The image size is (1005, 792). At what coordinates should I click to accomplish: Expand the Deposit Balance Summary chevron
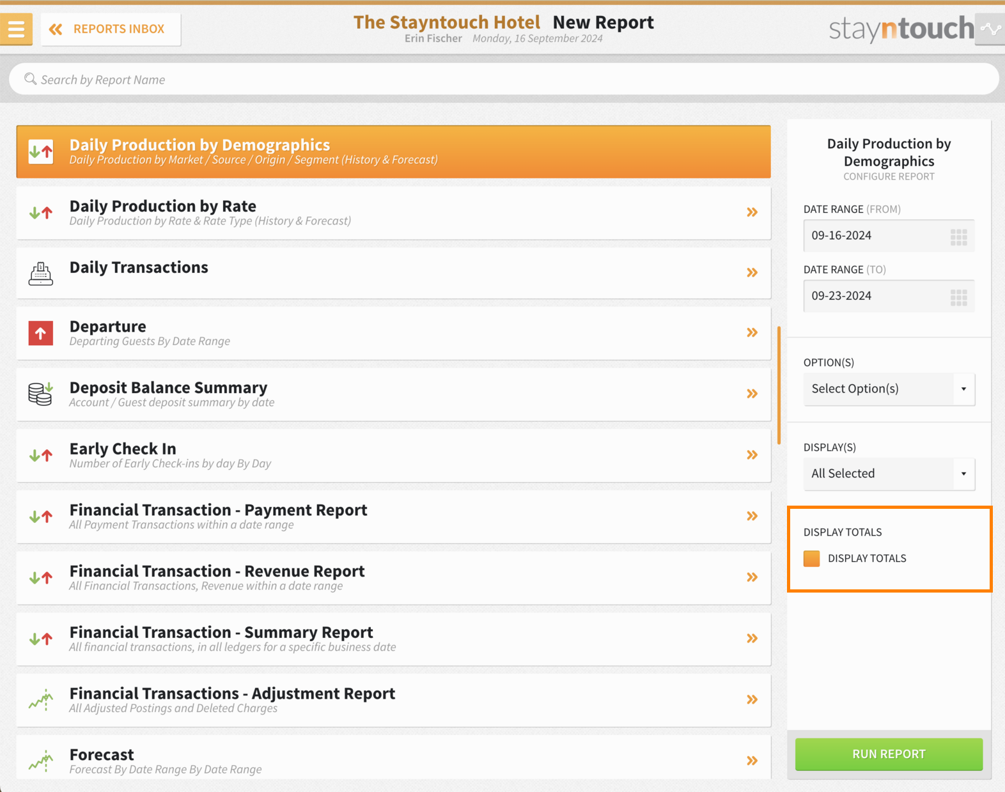tap(752, 394)
